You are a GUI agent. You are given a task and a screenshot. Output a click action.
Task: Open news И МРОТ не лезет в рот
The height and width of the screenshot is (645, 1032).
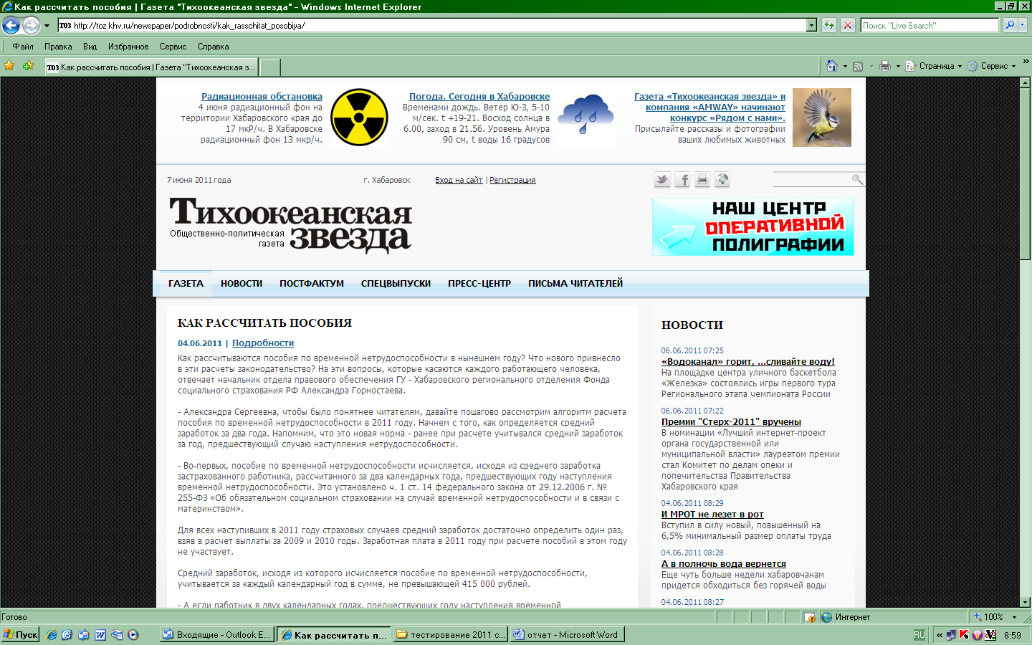pyautogui.click(x=712, y=515)
